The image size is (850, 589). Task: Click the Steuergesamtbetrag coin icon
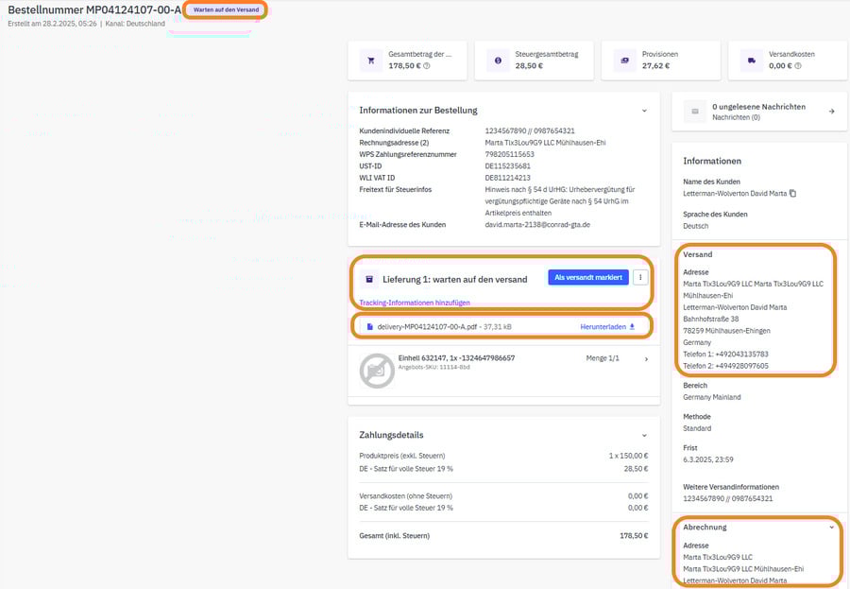point(498,61)
